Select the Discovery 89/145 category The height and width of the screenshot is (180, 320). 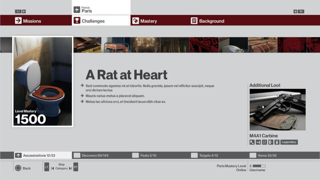[101, 155]
